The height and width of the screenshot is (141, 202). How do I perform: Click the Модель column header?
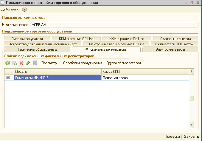57,72
